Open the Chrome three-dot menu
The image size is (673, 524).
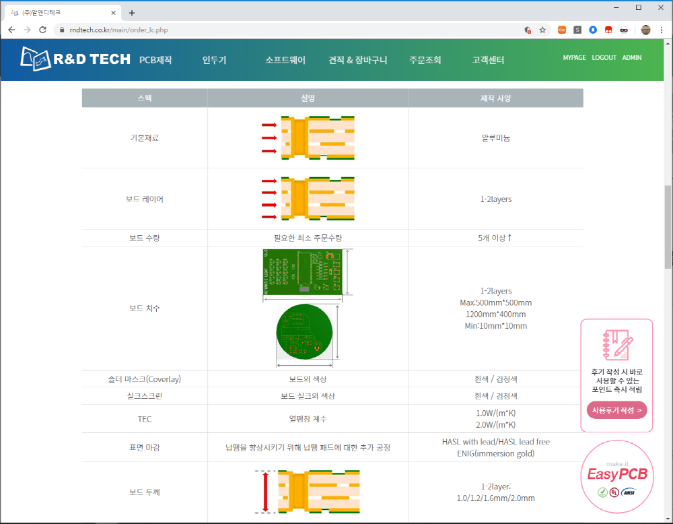click(x=662, y=30)
